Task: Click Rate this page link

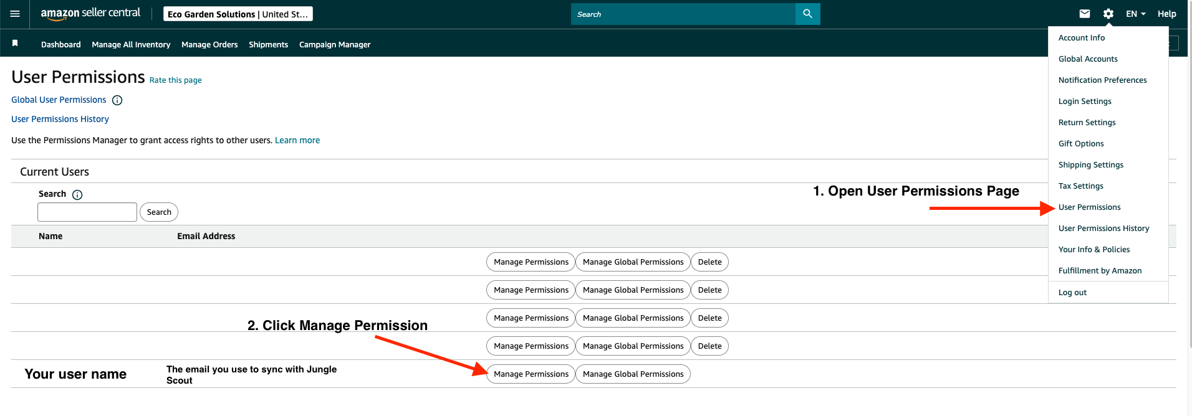Action: (176, 80)
